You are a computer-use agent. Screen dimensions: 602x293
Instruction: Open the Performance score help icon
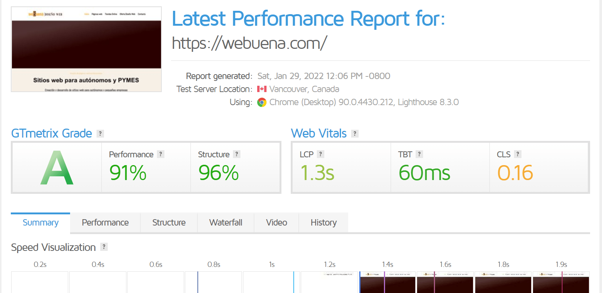coord(161,154)
